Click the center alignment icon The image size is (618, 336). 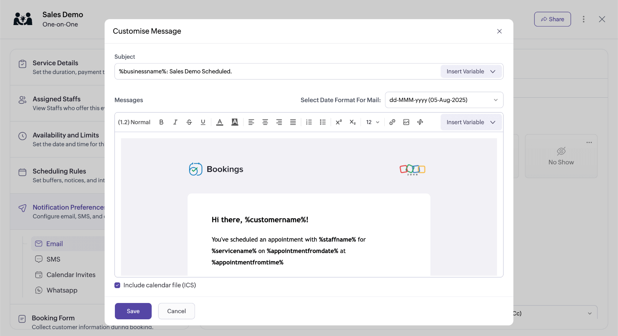pyautogui.click(x=265, y=122)
